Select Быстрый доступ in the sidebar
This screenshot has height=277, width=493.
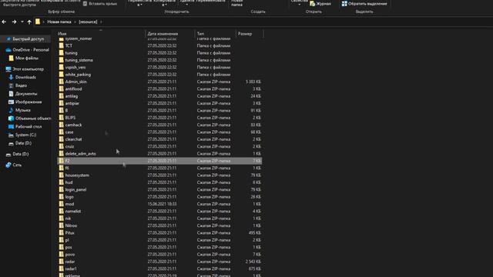click(x=25, y=39)
